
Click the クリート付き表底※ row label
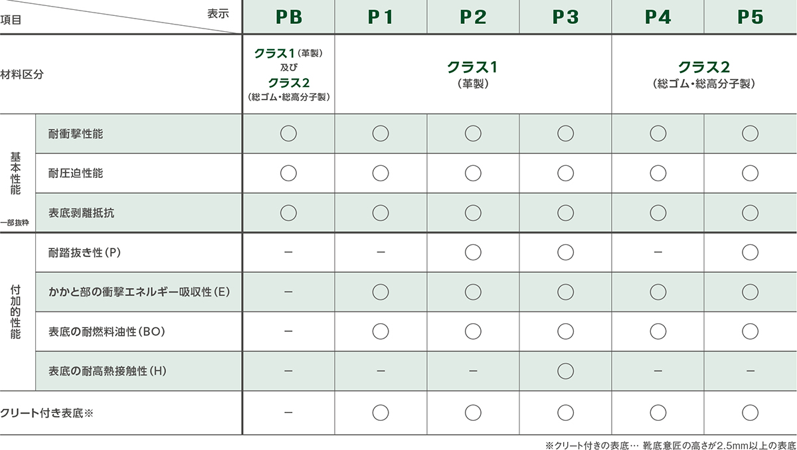[x=48, y=412]
